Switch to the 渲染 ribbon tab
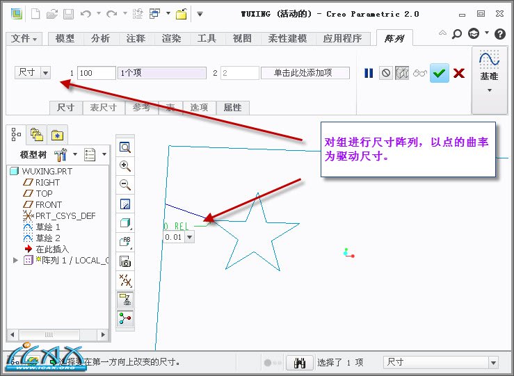This screenshot has height=376, width=514. pos(171,39)
